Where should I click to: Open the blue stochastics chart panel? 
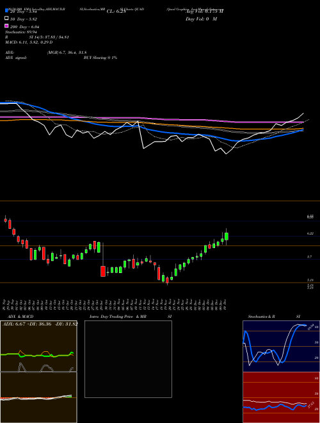click(281, 346)
